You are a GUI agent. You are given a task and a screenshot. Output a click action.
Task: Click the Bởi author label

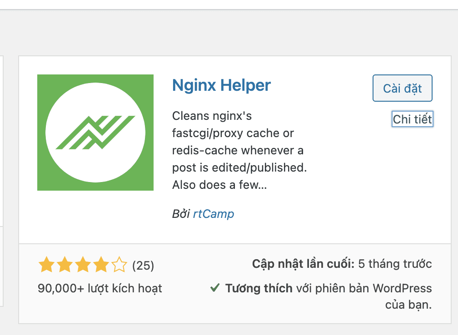coord(182,213)
